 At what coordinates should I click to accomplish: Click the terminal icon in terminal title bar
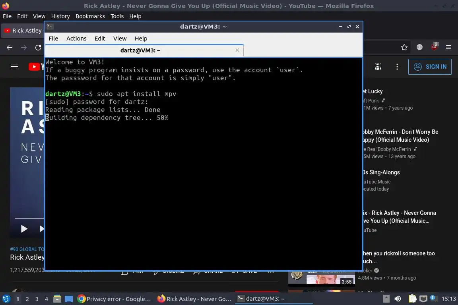[50, 27]
